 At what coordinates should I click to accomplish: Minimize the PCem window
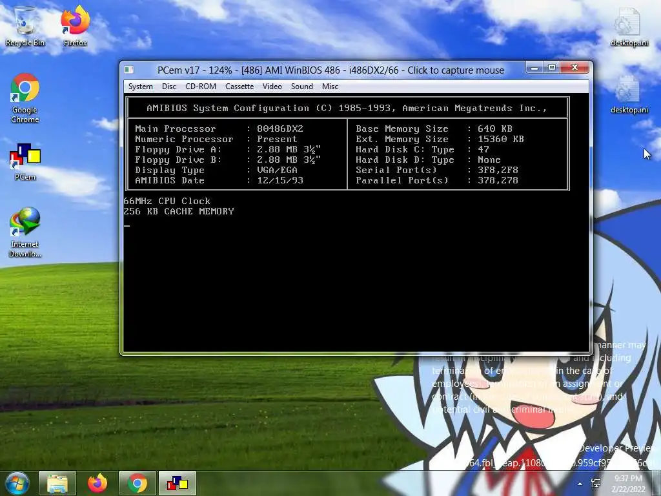[x=534, y=67]
